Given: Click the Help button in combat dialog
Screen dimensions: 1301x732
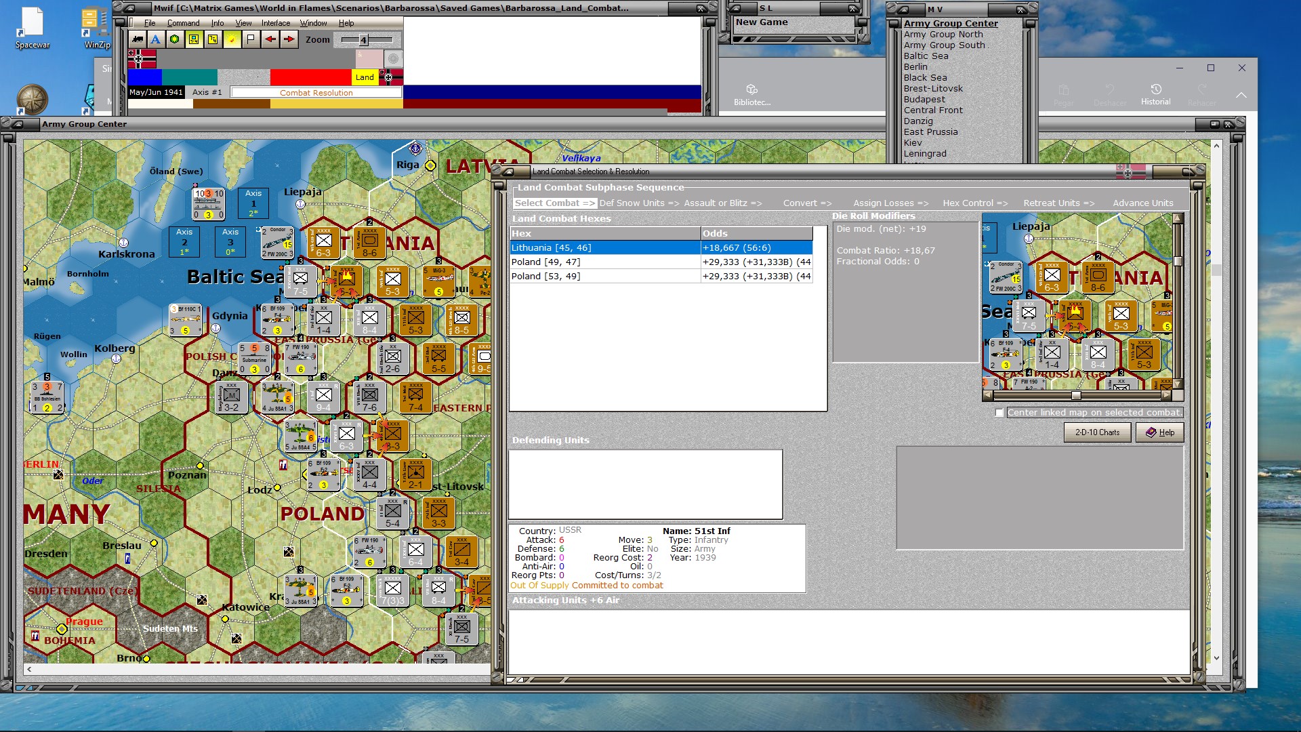Looking at the screenshot, I should [1160, 432].
